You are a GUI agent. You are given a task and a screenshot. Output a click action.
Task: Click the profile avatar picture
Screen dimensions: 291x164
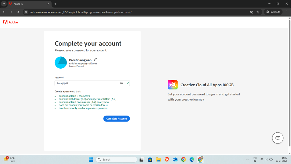coord(61,62)
